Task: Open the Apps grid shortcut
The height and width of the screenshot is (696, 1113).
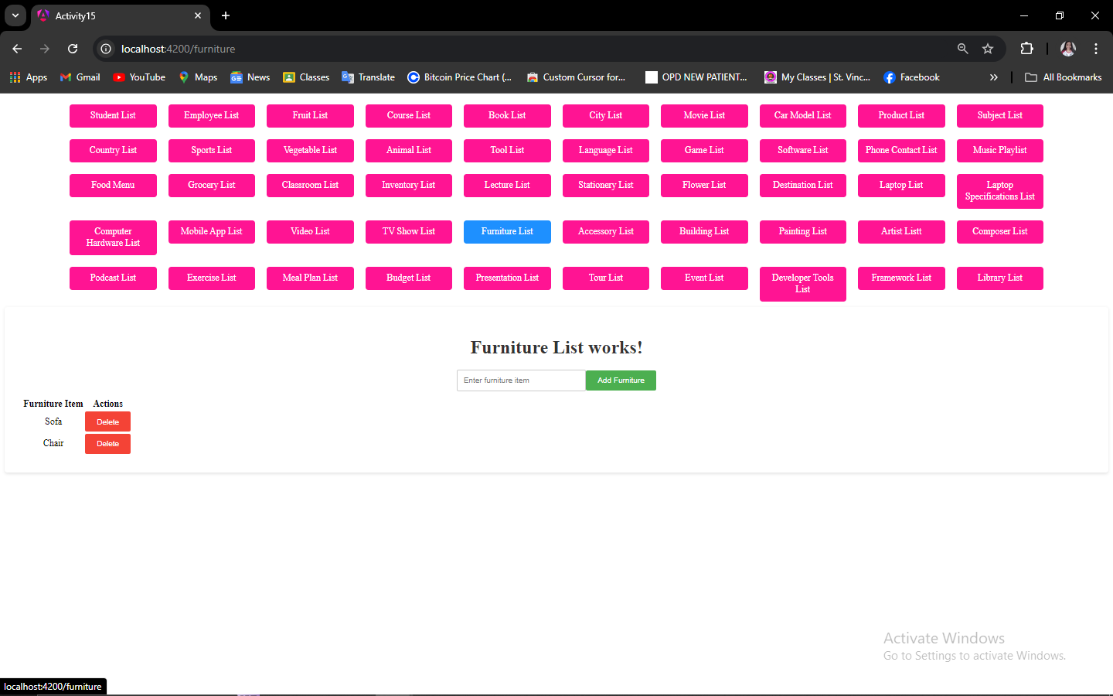Action: [29, 77]
